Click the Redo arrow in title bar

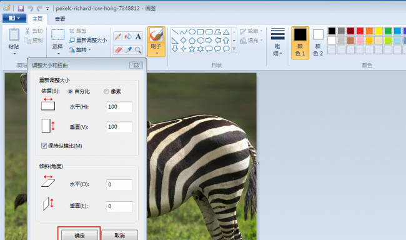39,8
